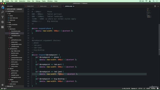
Task: Open the editor More Actions ellipsis
Action: [x=158, y=6]
